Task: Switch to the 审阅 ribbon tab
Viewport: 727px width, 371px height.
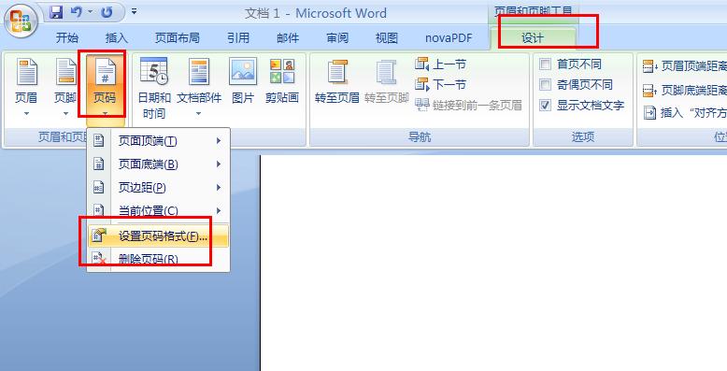Action: (x=337, y=38)
